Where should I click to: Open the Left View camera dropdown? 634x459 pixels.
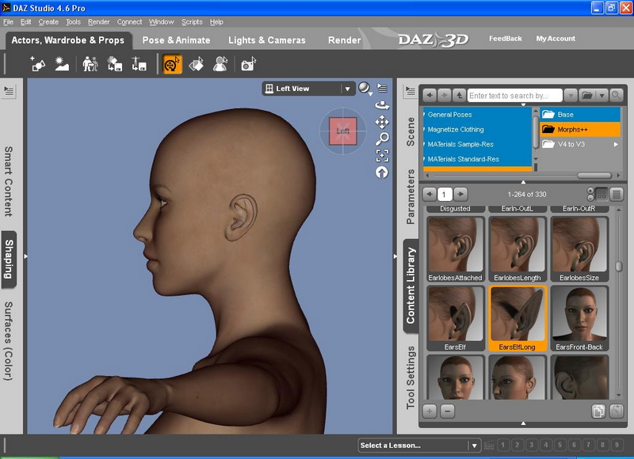click(308, 89)
